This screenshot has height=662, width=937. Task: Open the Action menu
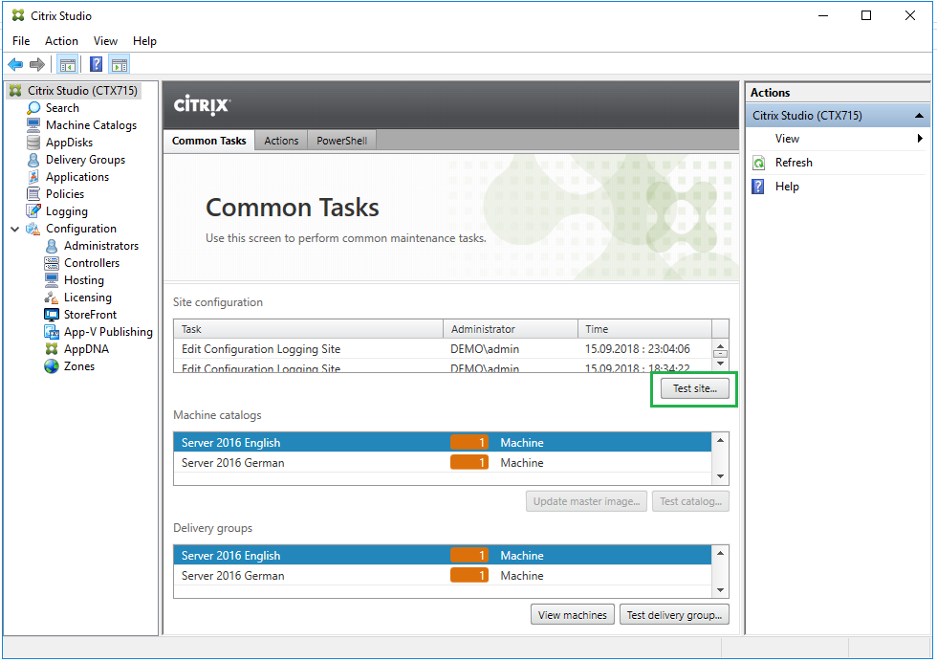(61, 41)
